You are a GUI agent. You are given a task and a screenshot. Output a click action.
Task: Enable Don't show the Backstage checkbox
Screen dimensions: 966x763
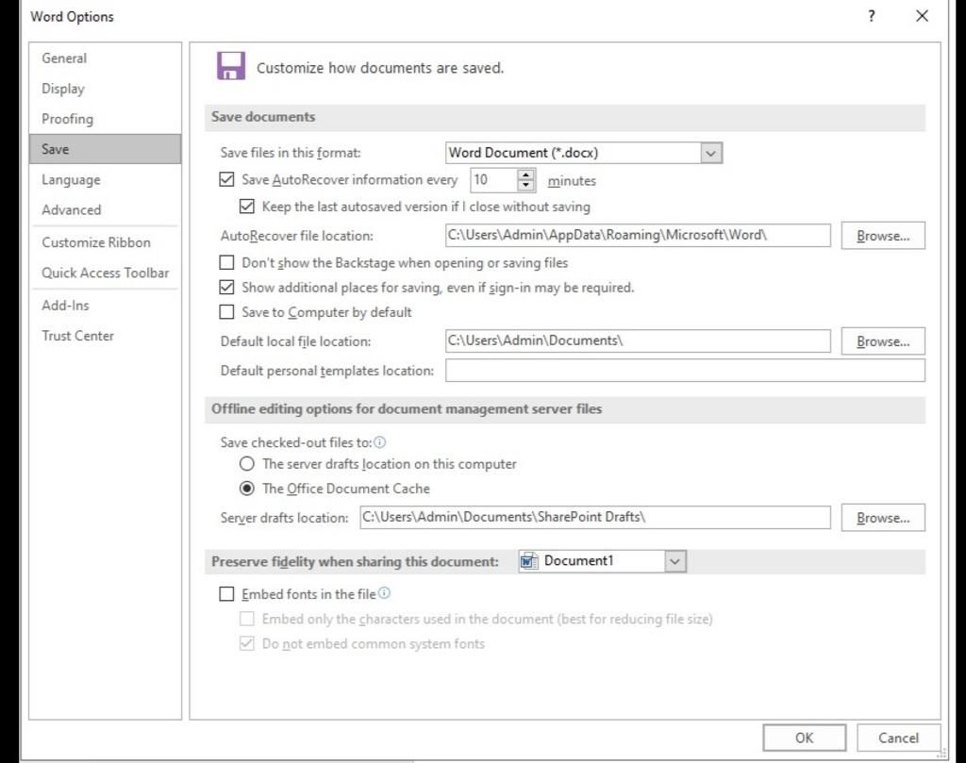(226, 262)
